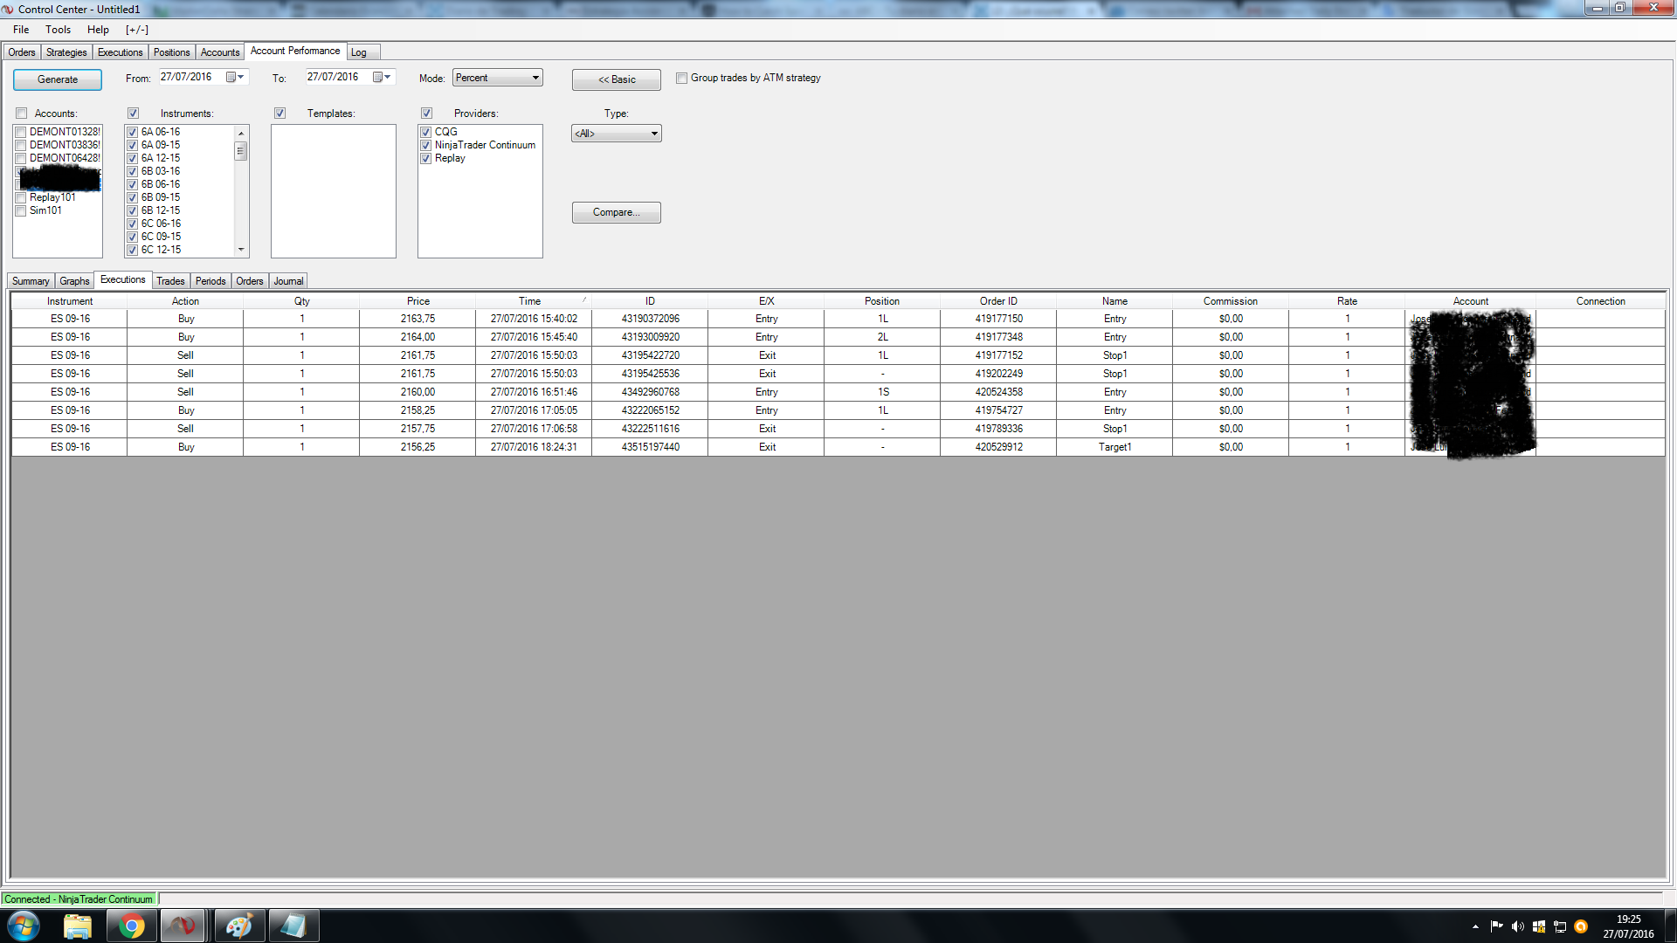The width and height of the screenshot is (1677, 943).
Task: Open the Notepad taskbar icon
Action: click(x=293, y=926)
